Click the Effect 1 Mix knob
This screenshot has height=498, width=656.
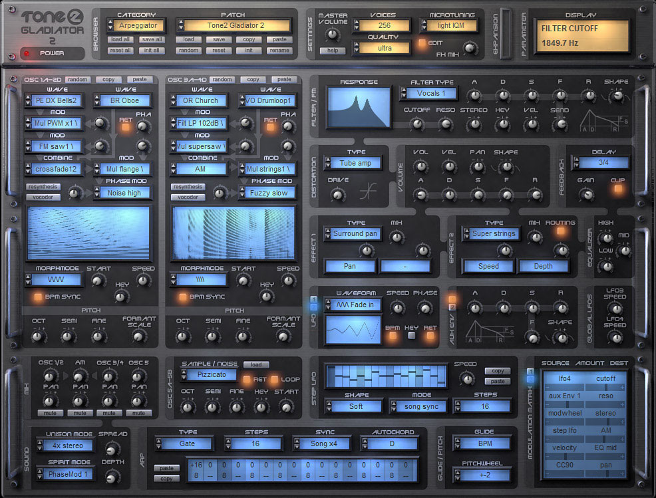coord(396,237)
